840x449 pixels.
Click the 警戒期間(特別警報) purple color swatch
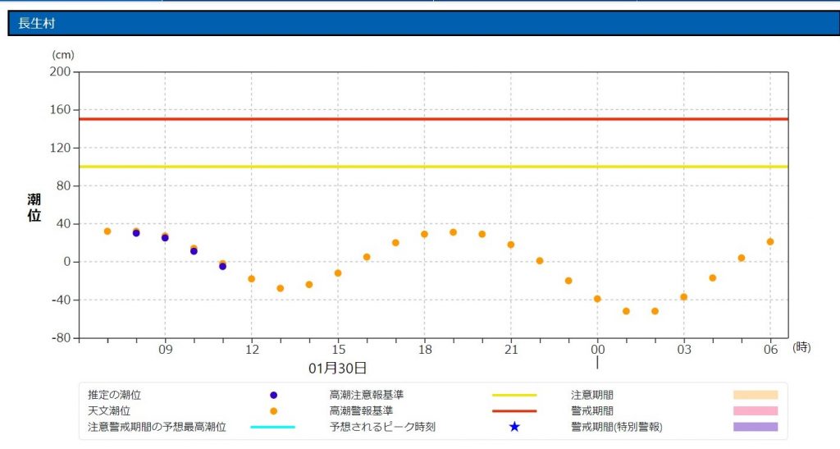[756, 427]
